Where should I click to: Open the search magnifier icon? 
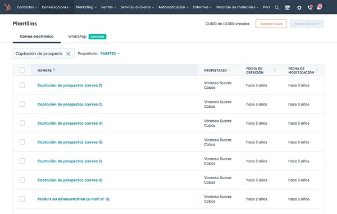point(277,8)
